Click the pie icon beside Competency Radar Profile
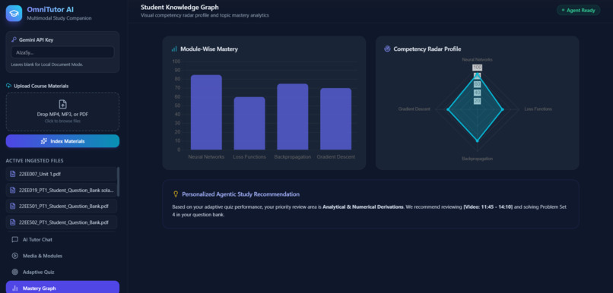 click(x=387, y=49)
